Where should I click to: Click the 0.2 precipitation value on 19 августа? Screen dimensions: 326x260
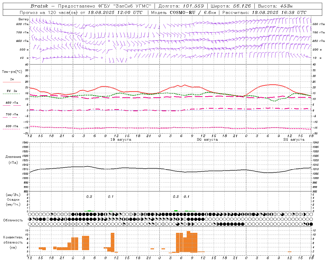click(89, 197)
